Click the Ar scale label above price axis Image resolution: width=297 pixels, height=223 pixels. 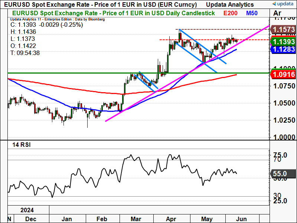point(277,13)
